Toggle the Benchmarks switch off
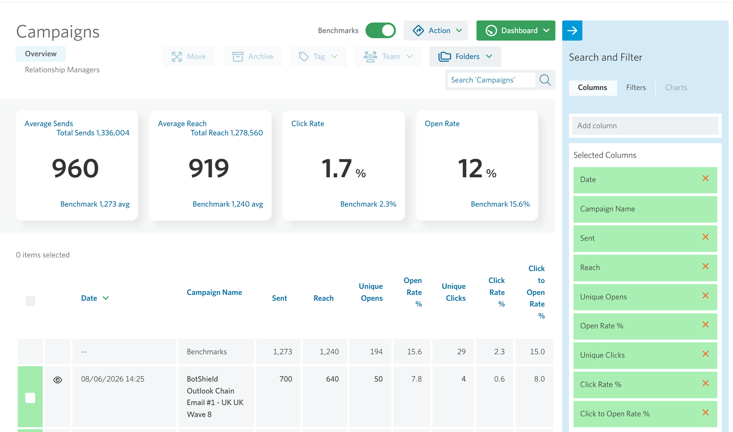This screenshot has width=733, height=432. (381, 31)
